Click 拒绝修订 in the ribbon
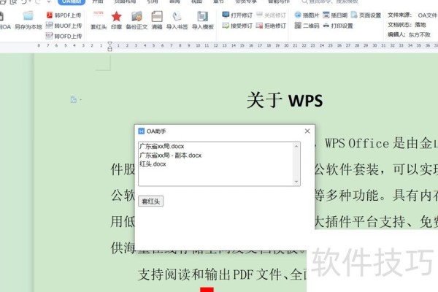The image size is (438, 292). [x=272, y=26]
